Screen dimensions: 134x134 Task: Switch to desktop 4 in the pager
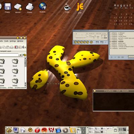pyautogui.click(x=83, y=132)
